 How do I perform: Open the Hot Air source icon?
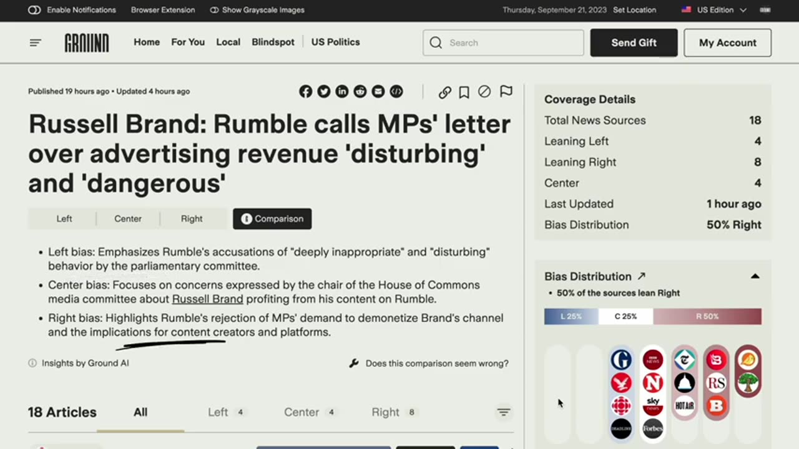(685, 406)
